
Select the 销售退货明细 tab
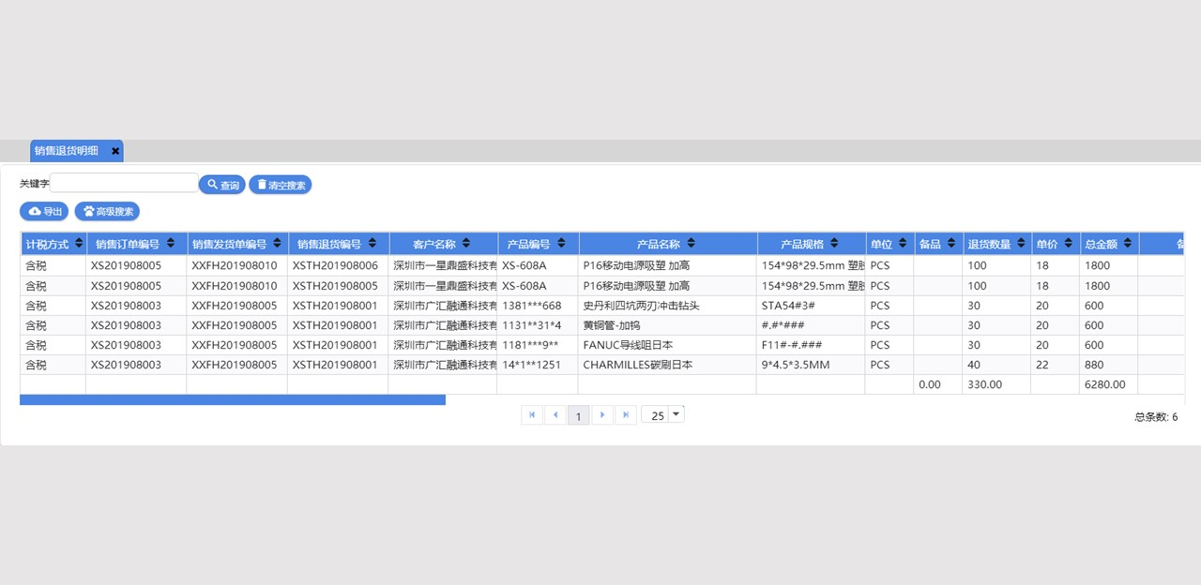[x=67, y=151]
